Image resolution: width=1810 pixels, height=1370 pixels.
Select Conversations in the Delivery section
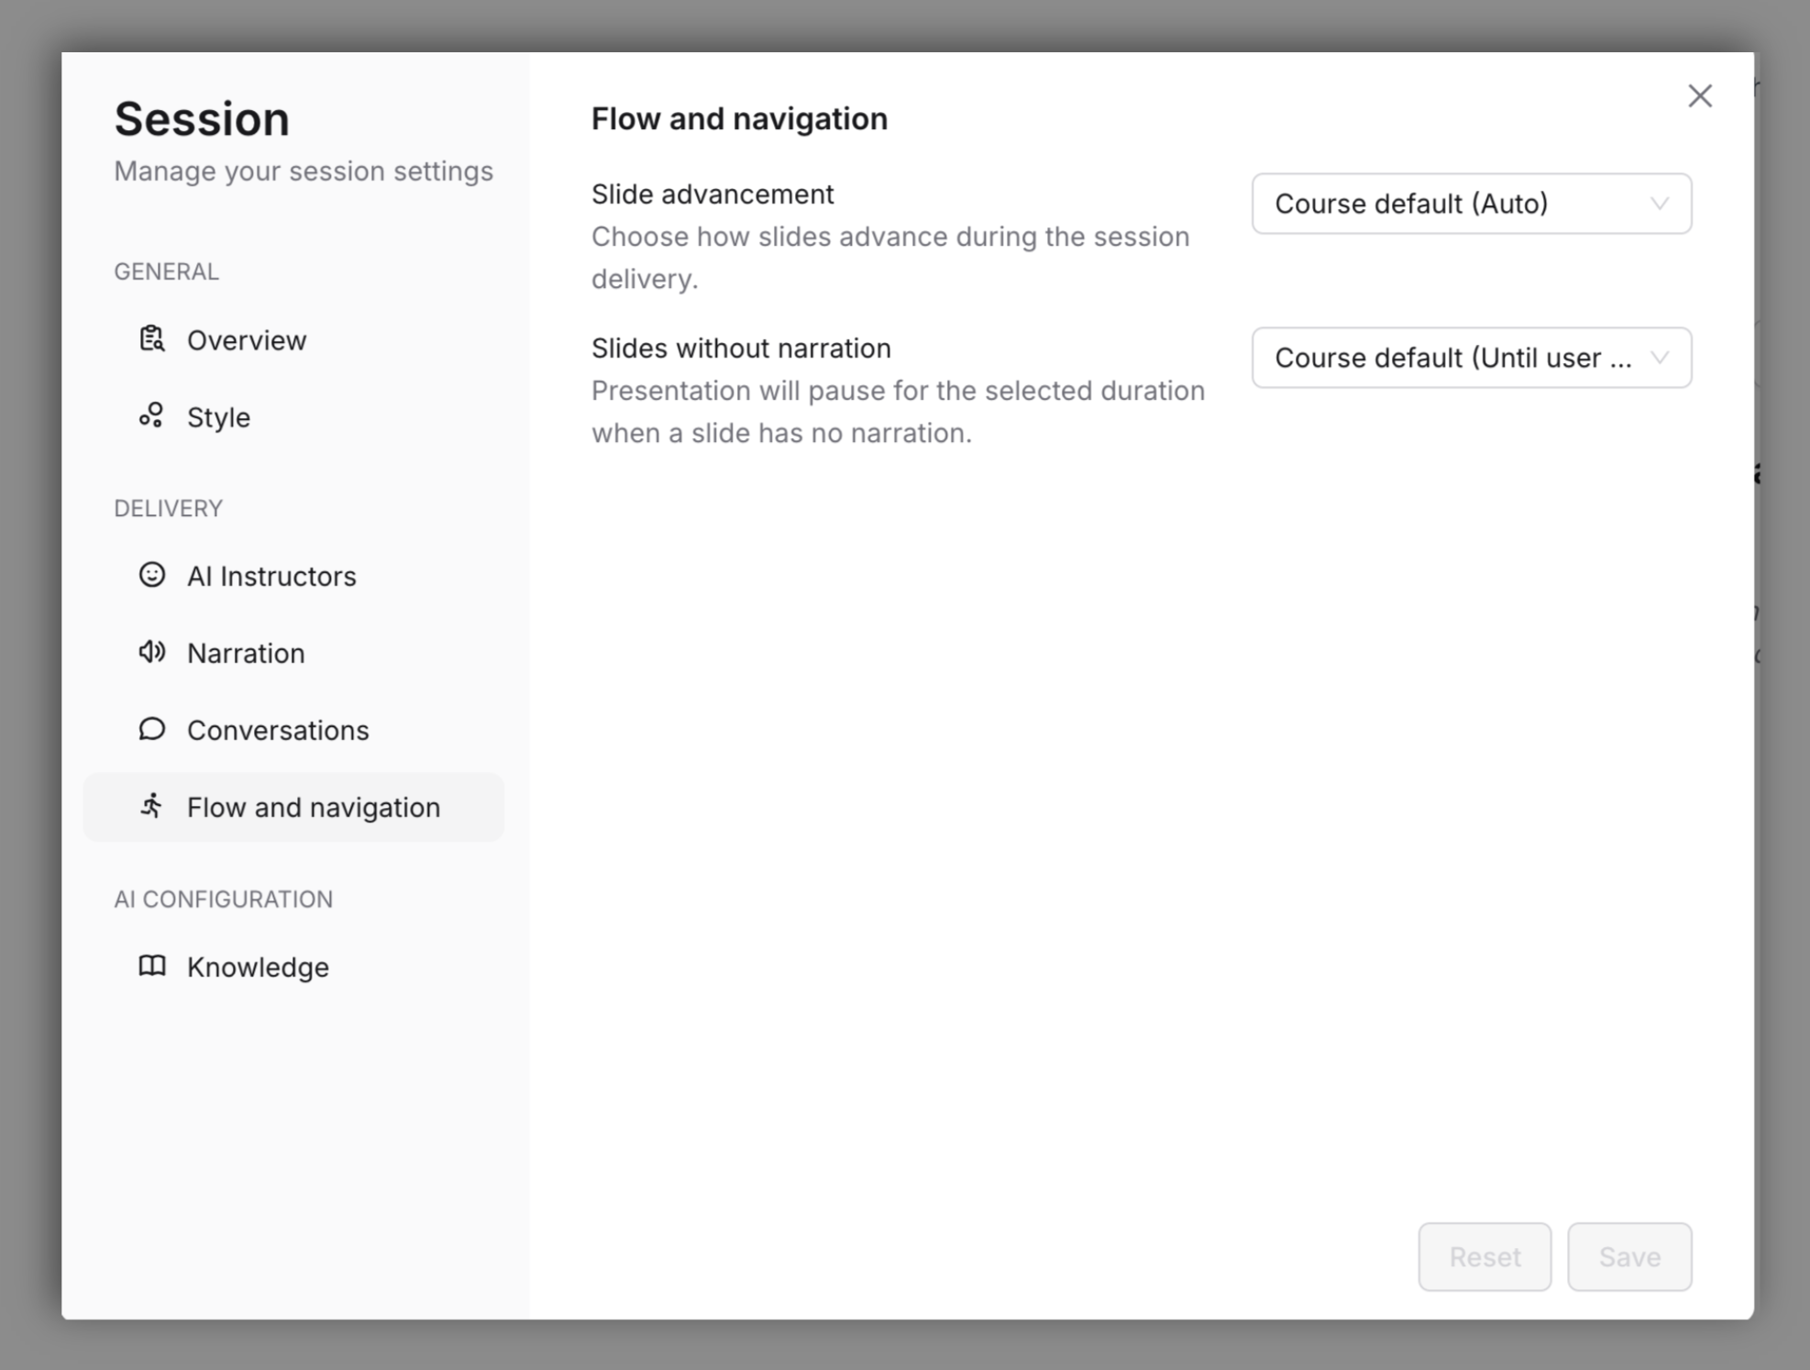[279, 729]
